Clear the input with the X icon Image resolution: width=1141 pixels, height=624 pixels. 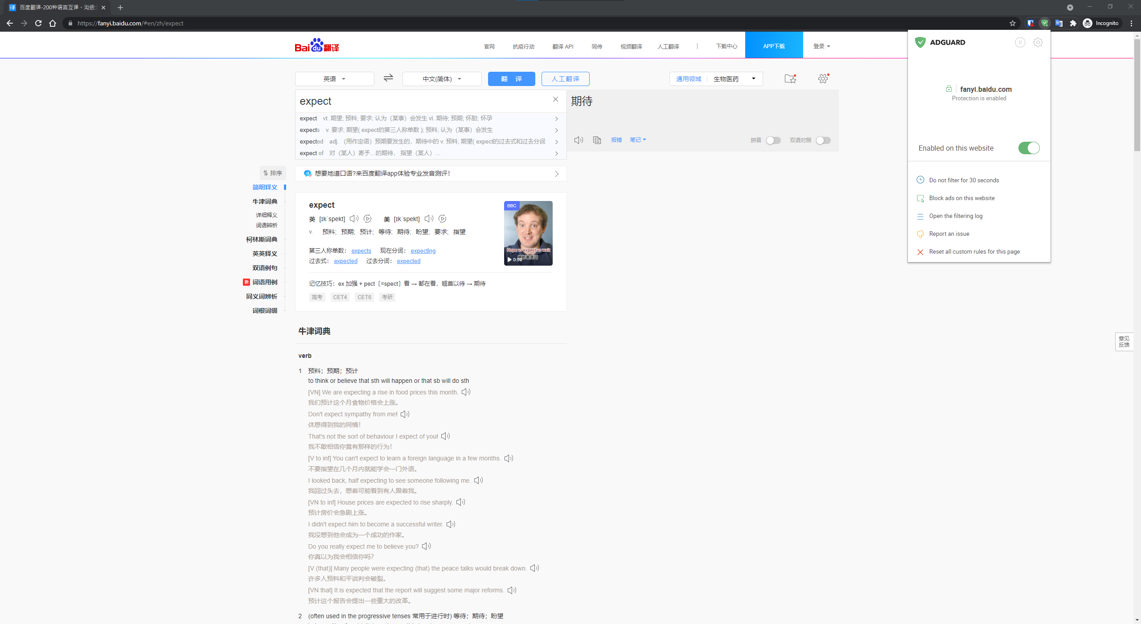point(555,99)
